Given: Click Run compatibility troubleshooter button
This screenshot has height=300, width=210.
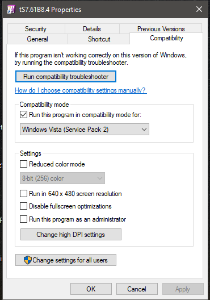Looking at the screenshot, I should tap(66, 77).
